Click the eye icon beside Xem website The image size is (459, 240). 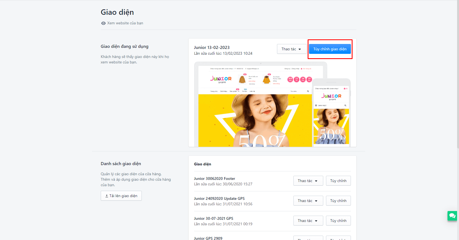(103, 23)
